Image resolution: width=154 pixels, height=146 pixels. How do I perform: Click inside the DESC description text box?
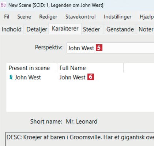click(x=80, y=139)
